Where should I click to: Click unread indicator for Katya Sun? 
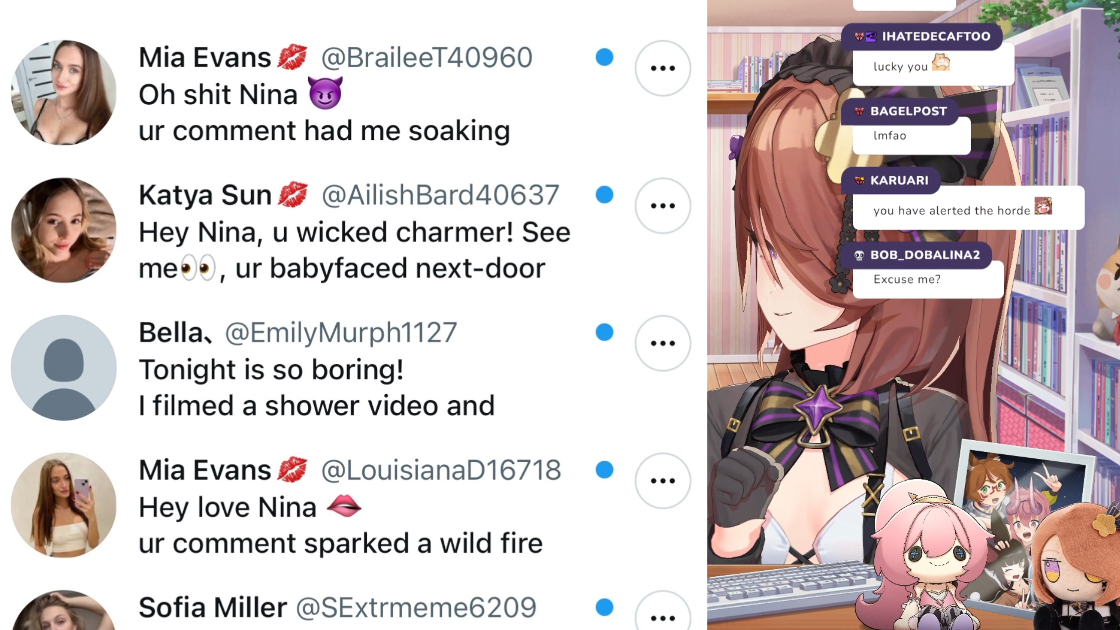(604, 195)
